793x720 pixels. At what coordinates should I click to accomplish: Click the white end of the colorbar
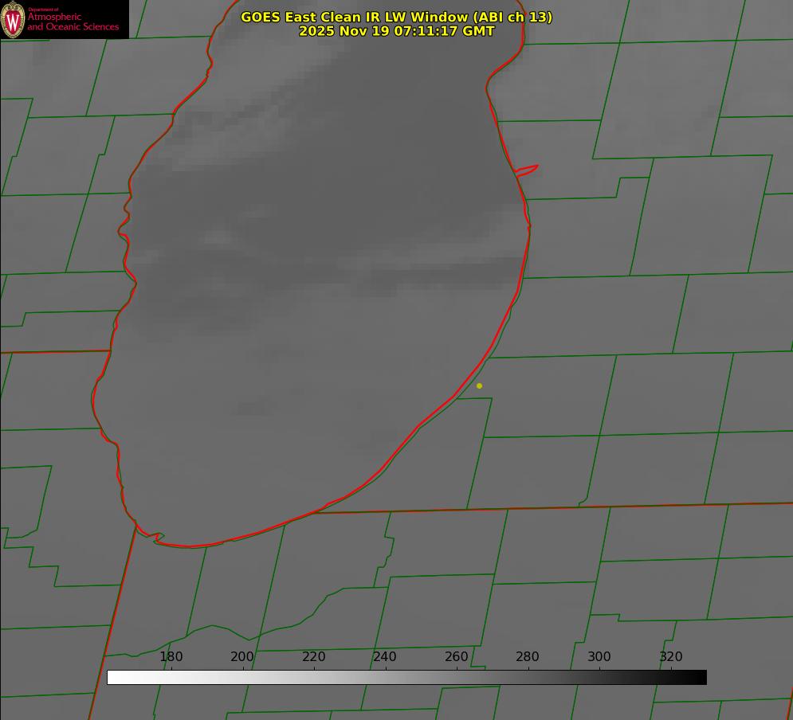click(x=112, y=677)
